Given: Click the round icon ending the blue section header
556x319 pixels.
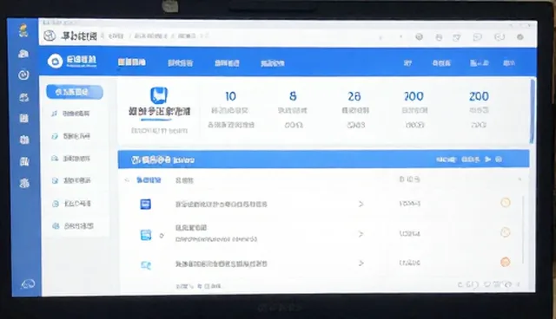Looking at the screenshot, I should [499, 159].
